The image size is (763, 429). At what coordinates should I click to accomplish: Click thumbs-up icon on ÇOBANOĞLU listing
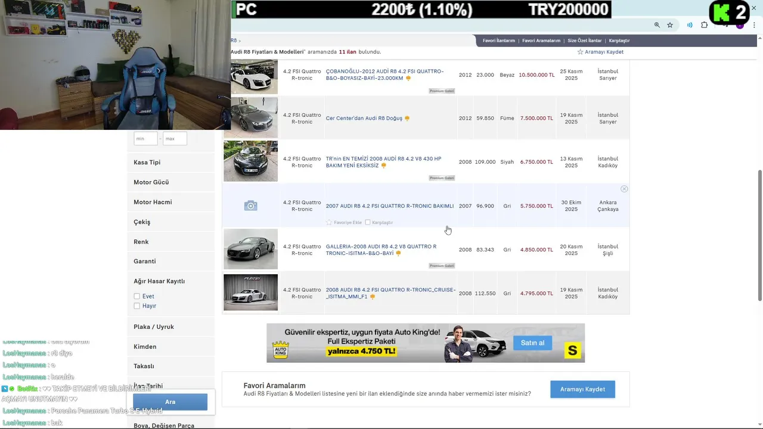tap(408, 78)
